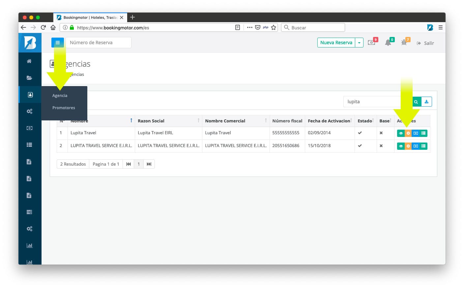Click Número fiscal 55555555555 cell

click(x=287, y=133)
